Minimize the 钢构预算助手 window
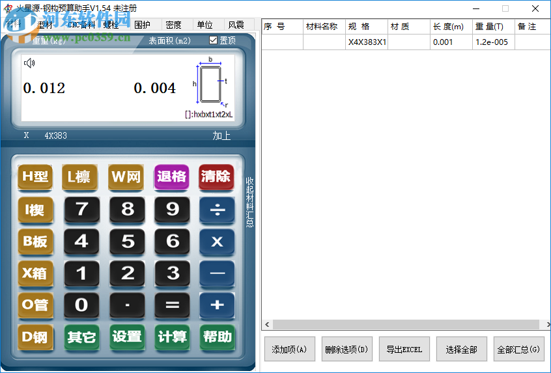 tap(476, 8)
